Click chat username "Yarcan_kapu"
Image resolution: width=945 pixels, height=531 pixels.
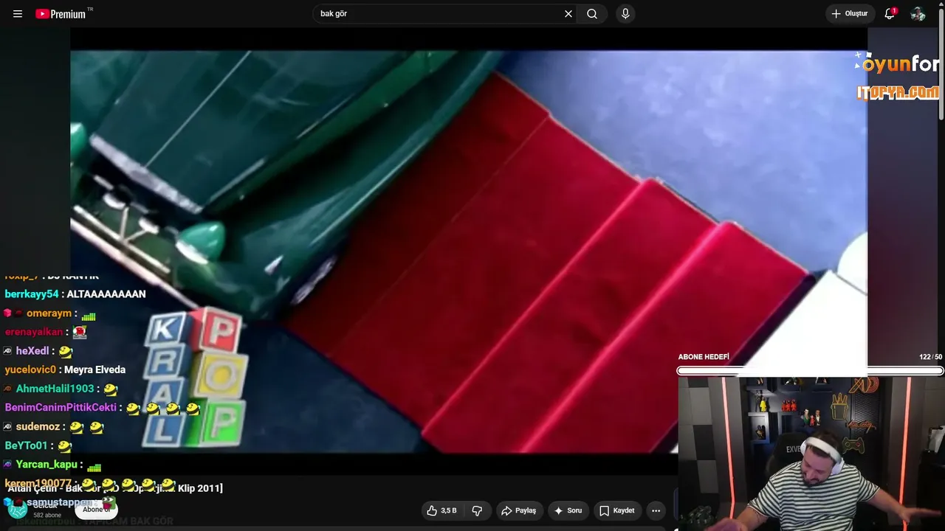47,465
